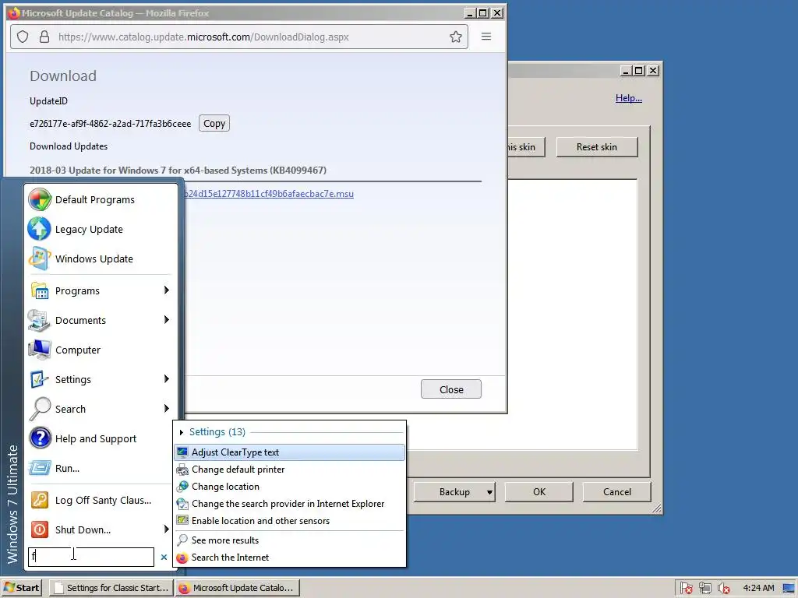
Task: Expand the Shut Down options arrow
Action: [167, 529]
